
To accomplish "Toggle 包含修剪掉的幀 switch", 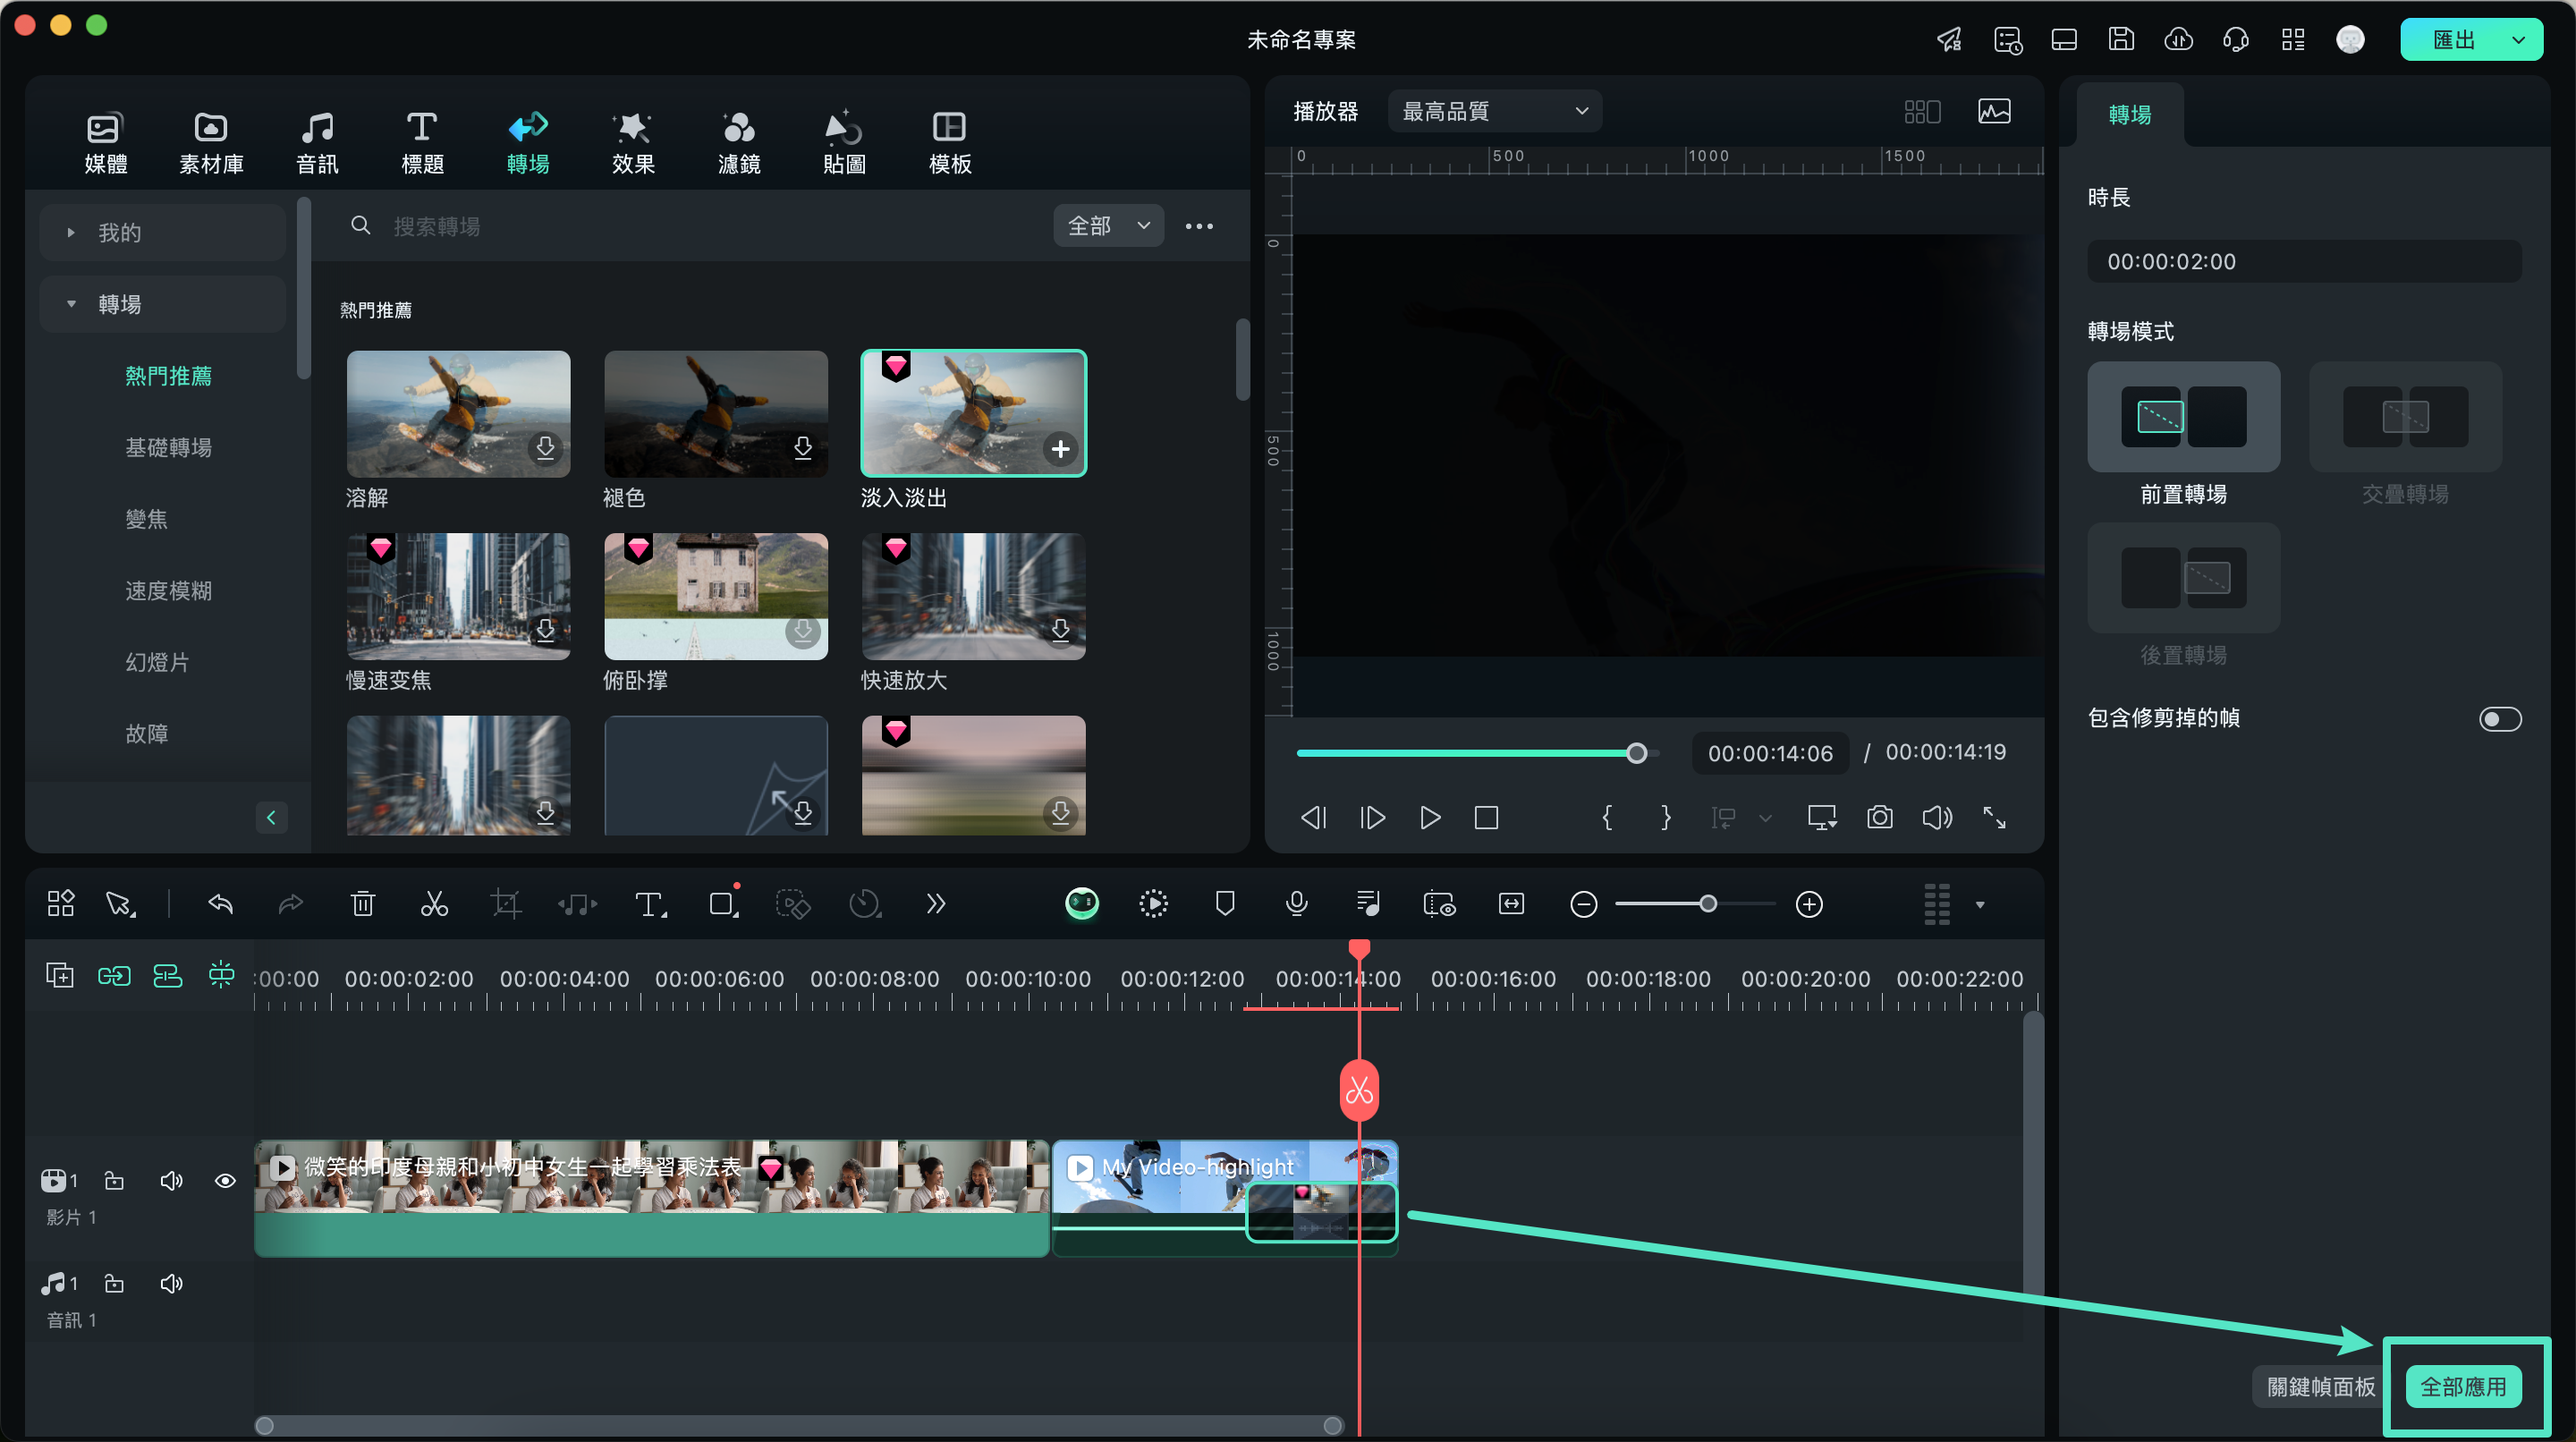I will click(x=2499, y=719).
